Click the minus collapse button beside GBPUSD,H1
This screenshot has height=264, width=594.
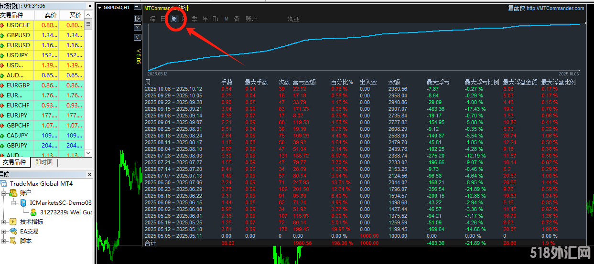pyautogui.click(x=138, y=8)
